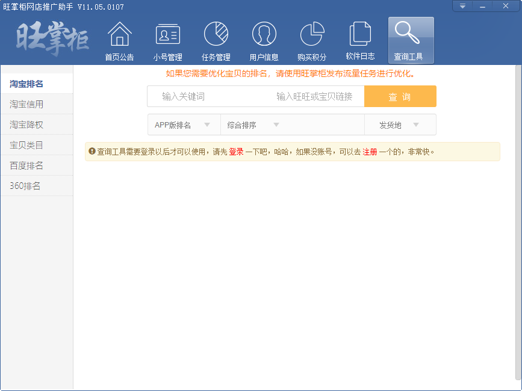The height and width of the screenshot is (391, 522).
Task: Open the 首页公告 home icon
Action: tap(120, 41)
